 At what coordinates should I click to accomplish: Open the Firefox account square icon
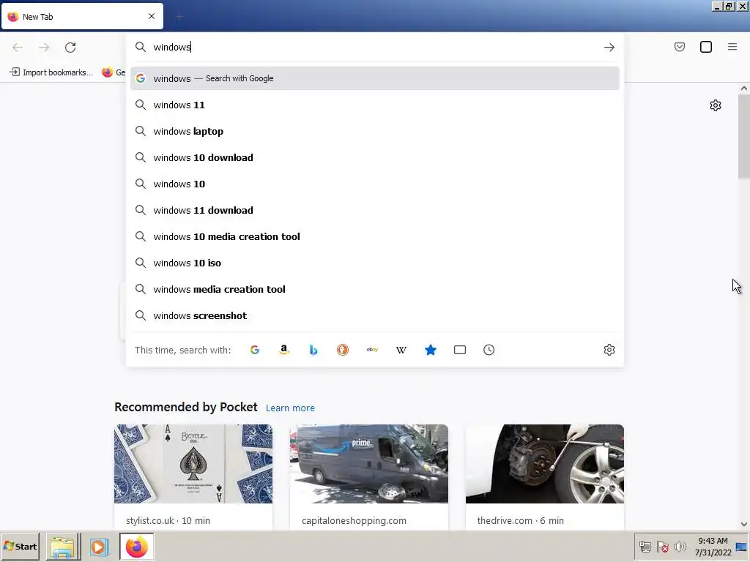[706, 47]
